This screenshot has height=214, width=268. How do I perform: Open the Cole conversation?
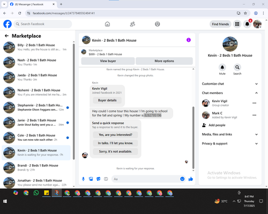[x=36, y=137]
